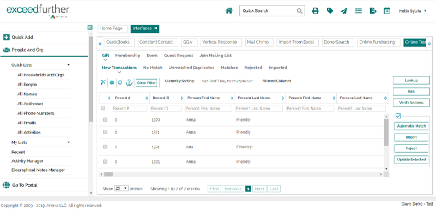Viewport: 436px width, 210px height.
Task: Select the Unmatched Duplicates tab
Action: point(191,68)
